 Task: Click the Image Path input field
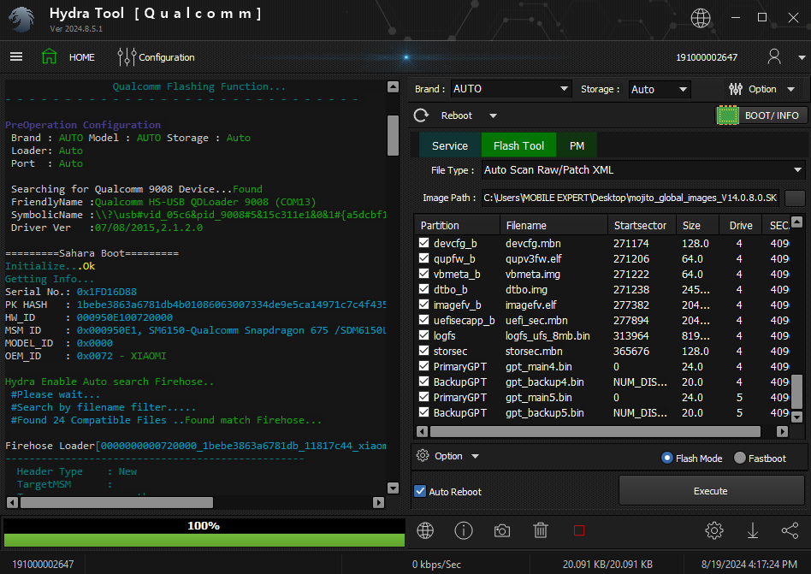pos(630,198)
